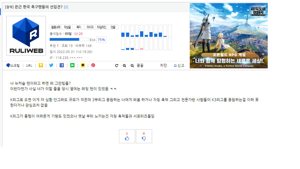Viewport: 300px width, 169px height.
Task: Click the 추천 1 recommend count
Action: click(54, 46)
